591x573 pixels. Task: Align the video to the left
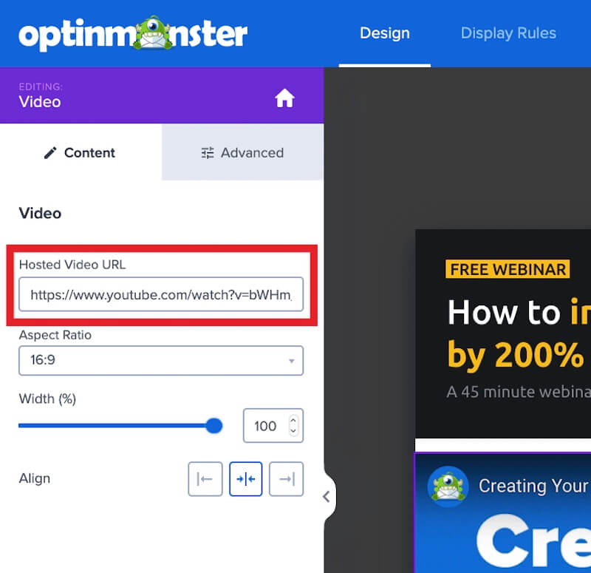[205, 478]
